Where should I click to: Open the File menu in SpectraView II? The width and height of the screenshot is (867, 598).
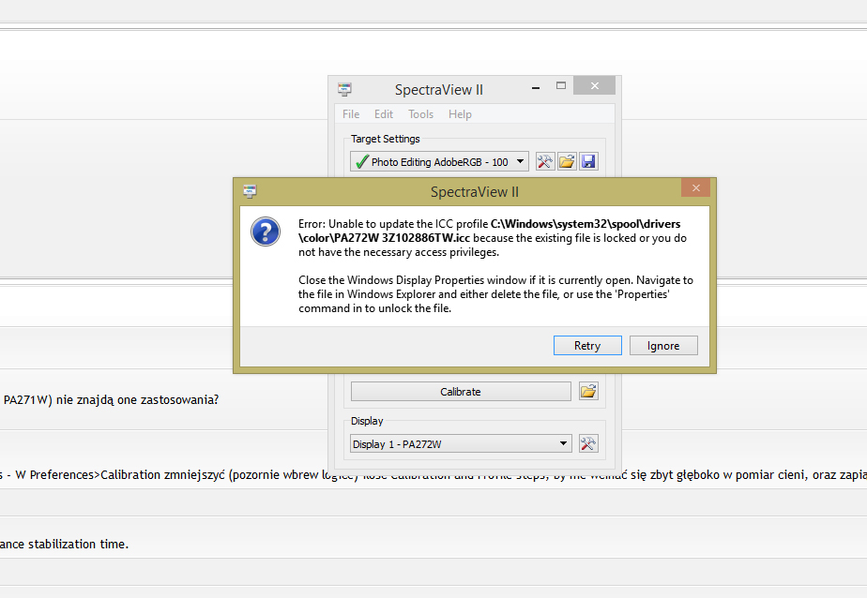pos(351,114)
